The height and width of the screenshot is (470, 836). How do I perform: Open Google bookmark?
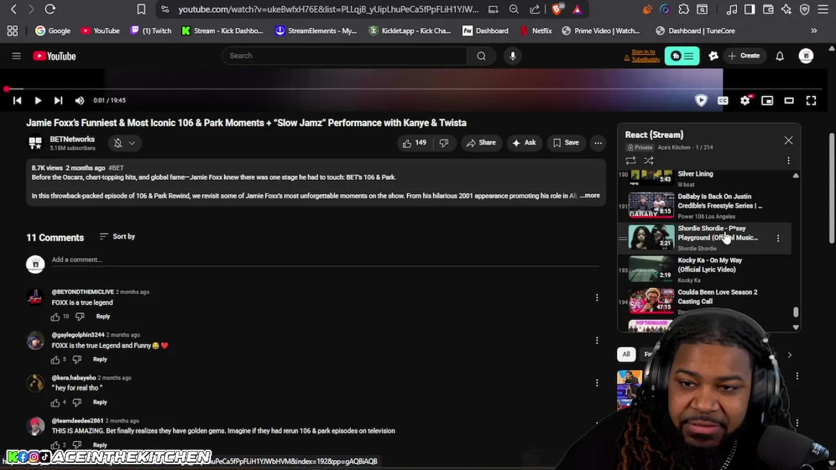coord(52,31)
